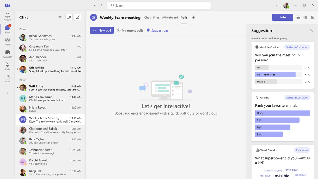Screen dimensions: 318x179
Task: Open the Calendar in left rail
Action: [8, 54]
